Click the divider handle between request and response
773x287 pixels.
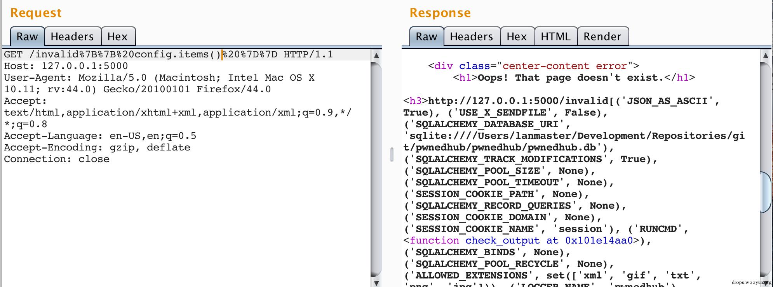click(x=392, y=154)
